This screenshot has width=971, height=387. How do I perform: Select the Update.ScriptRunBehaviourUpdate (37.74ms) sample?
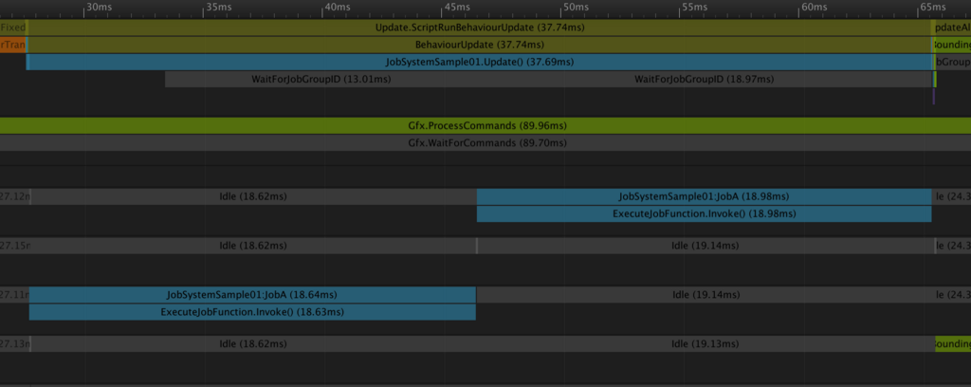(x=479, y=28)
